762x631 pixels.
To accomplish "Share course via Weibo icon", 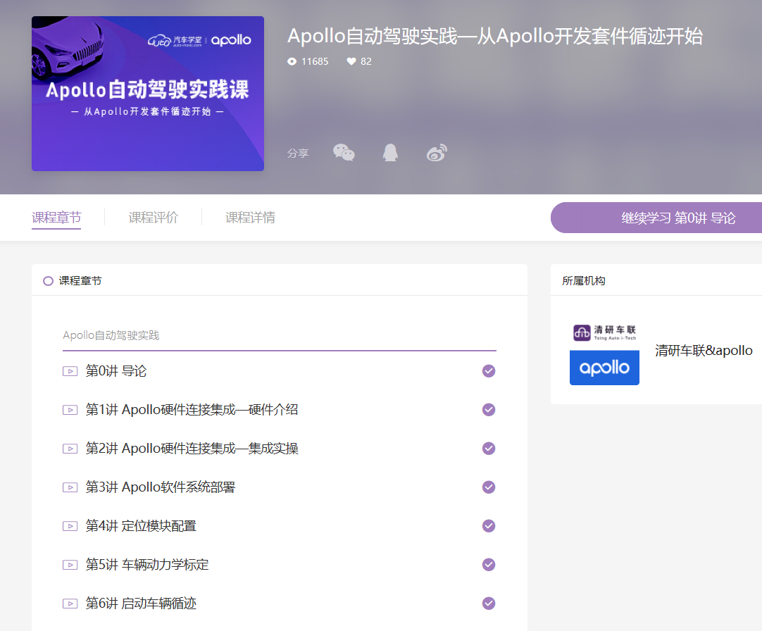I will 437,153.
